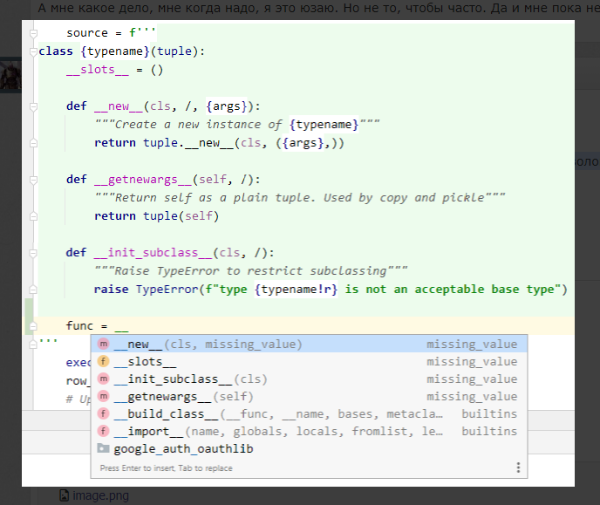Image resolution: width=600 pixels, height=505 pixels.
Task: Fold the def __new__ method
Action: (34, 106)
